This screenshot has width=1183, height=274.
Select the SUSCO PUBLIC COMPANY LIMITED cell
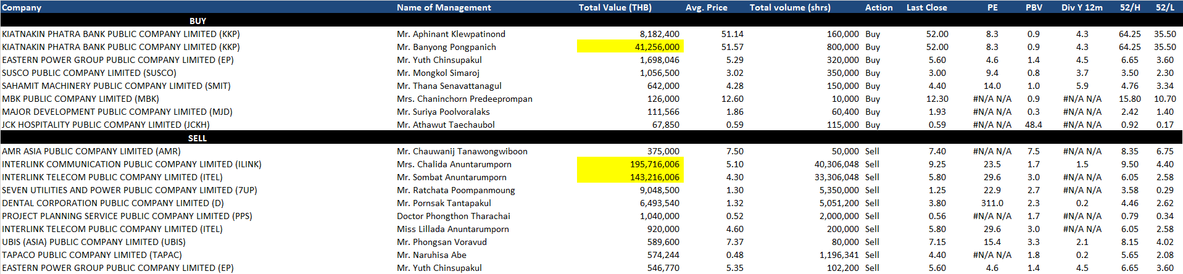pos(89,73)
